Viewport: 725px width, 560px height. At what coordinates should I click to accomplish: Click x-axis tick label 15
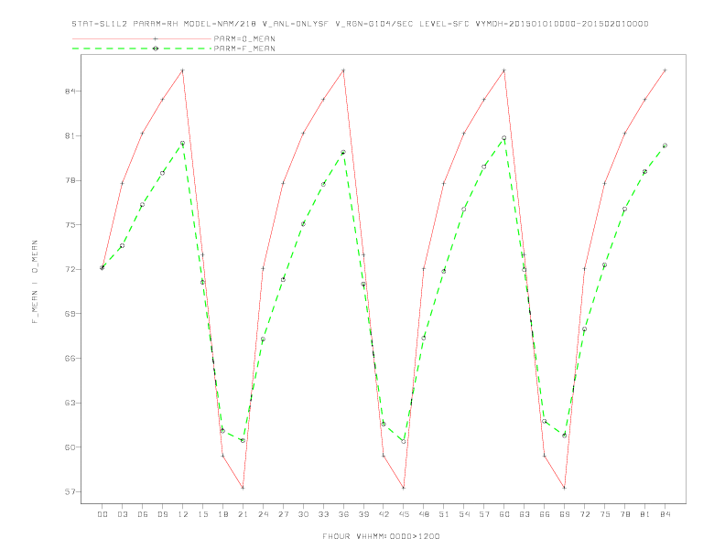point(202,514)
